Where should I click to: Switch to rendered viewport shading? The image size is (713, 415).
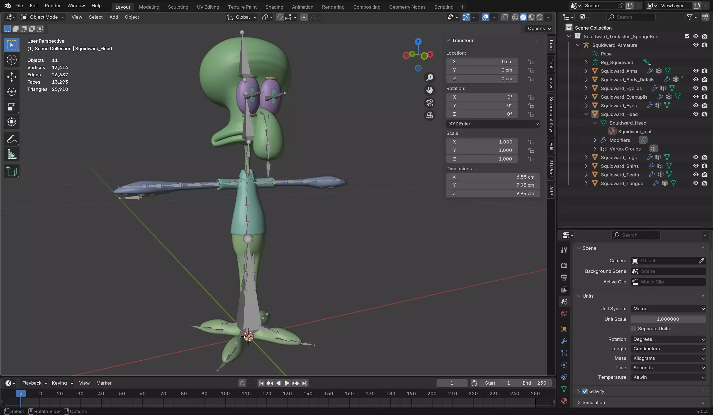point(540,17)
